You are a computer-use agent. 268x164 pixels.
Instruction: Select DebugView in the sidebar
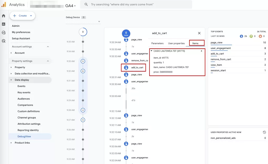[x=24, y=136]
